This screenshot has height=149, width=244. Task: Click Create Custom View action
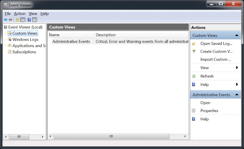(216, 51)
